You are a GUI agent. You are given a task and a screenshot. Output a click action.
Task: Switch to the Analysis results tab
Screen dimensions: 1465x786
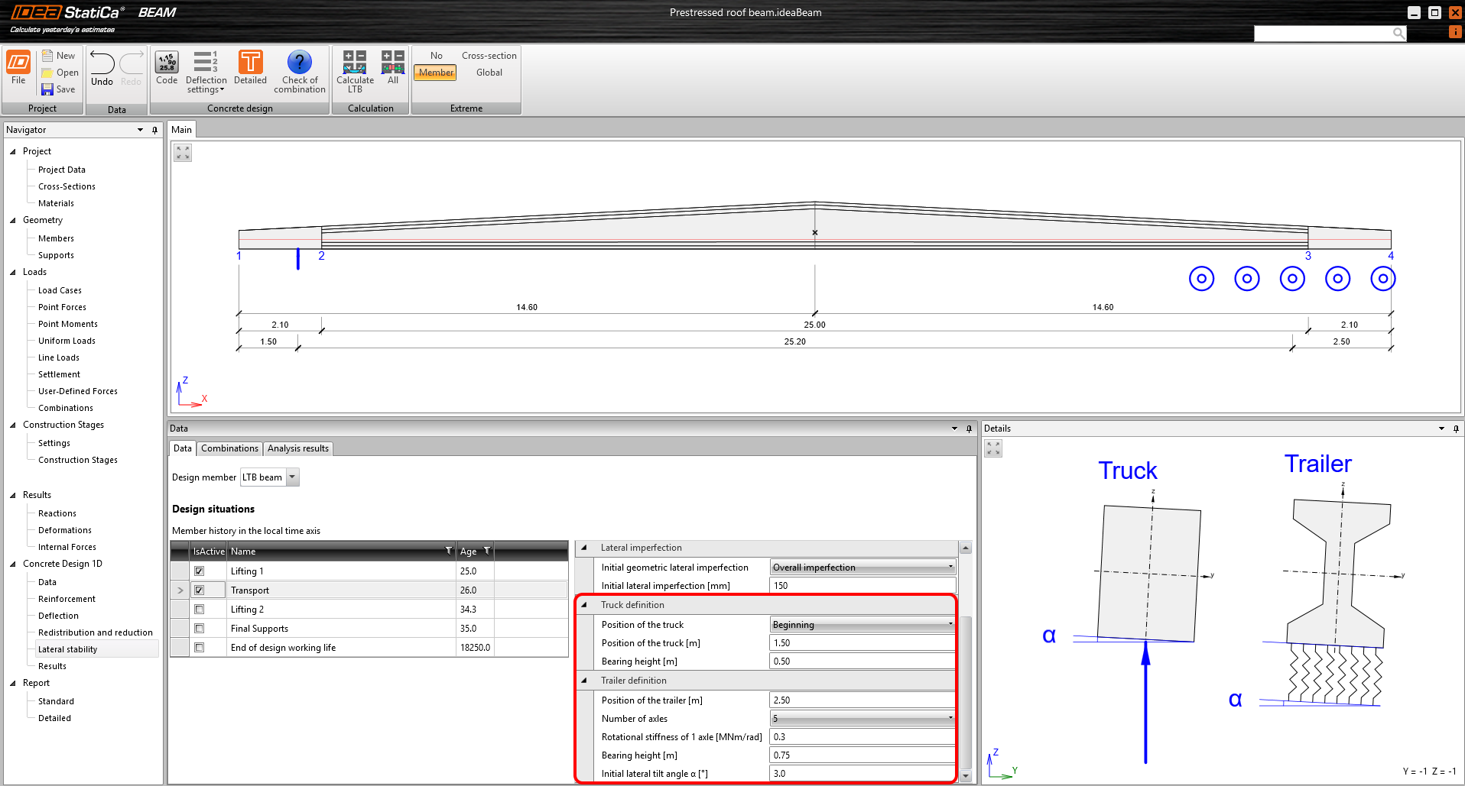click(x=297, y=448)
